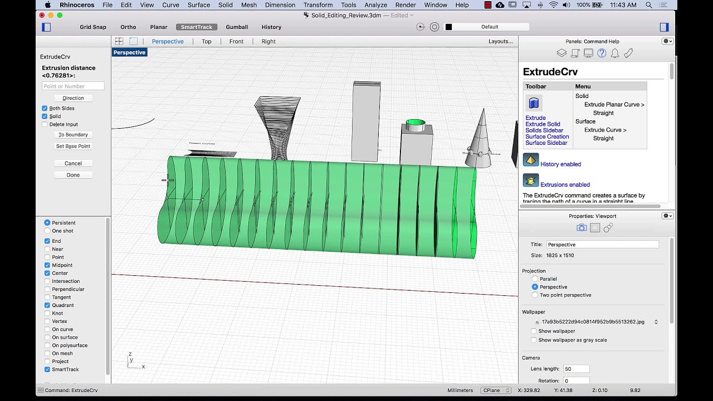This screenshot has height=401, width=713.
Task: Switch to the Front viewport tab
Action: click(237, 41)
